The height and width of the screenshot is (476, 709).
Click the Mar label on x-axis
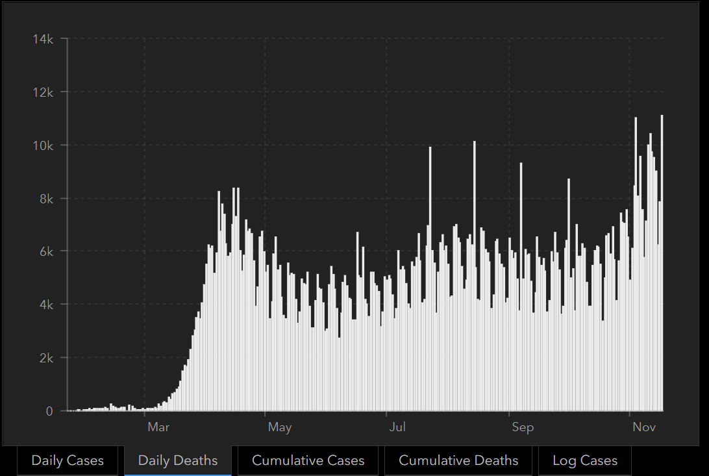point(158,427)
